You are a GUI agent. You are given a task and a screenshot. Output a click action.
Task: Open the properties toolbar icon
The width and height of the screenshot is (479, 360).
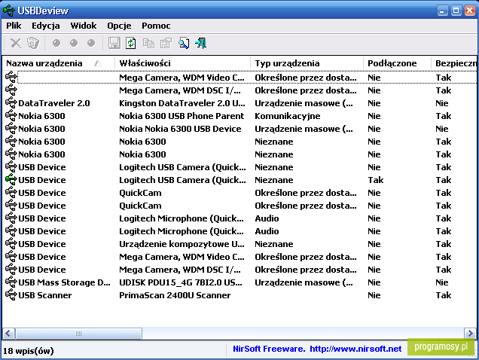coord(166,43)
